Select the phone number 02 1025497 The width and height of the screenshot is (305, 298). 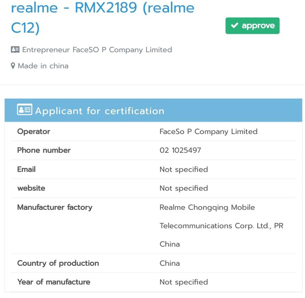180,150
